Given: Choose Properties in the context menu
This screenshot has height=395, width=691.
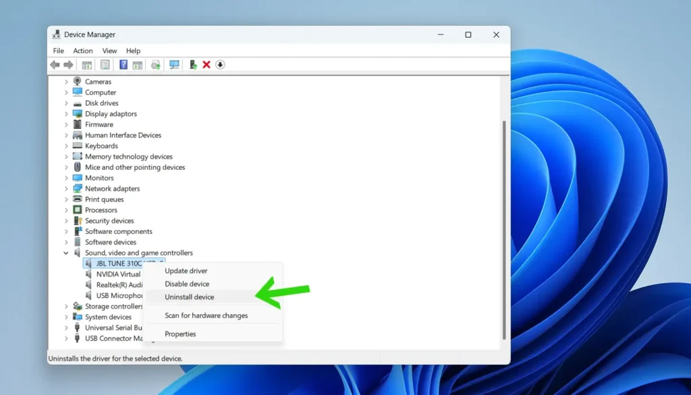Looking at the screenshot, I should [180, 334].
